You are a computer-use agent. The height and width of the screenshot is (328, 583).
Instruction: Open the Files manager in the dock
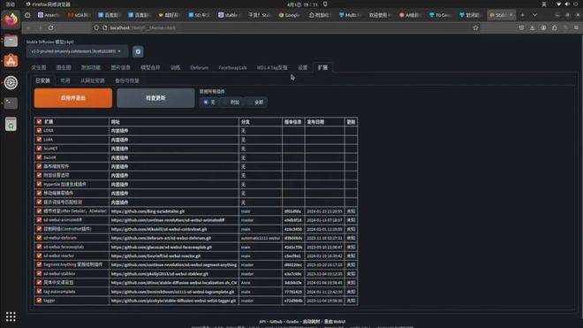pyautogui.click(x=11, y=41)
